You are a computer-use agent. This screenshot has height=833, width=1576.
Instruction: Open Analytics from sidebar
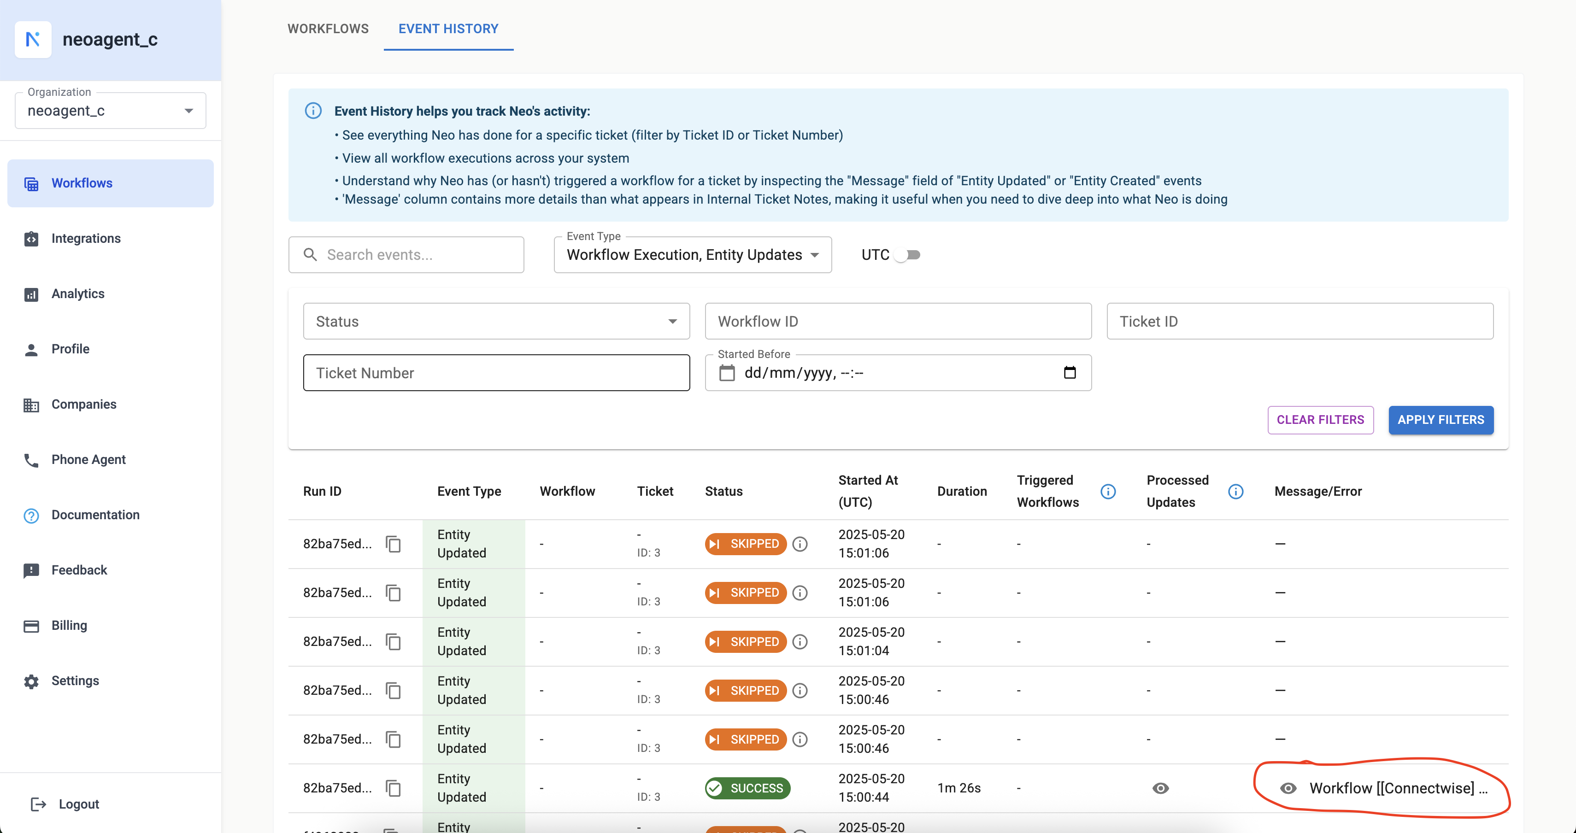tap(78, 293)
